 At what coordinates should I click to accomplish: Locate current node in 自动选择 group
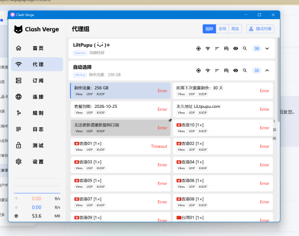click(199, 70)
